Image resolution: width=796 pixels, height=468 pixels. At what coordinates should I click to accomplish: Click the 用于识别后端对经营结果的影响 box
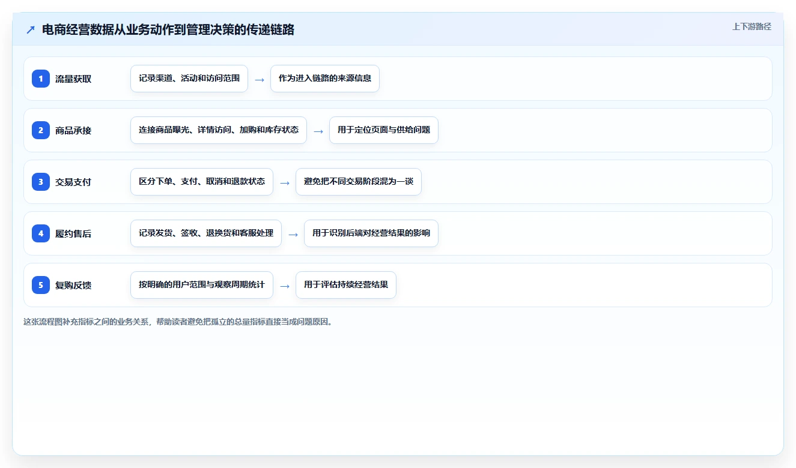pyautogui.click(x=371, y=233)
